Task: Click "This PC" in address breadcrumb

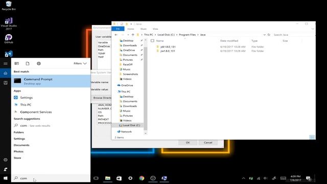Action: pyautogui.click(x=149, y=35)
